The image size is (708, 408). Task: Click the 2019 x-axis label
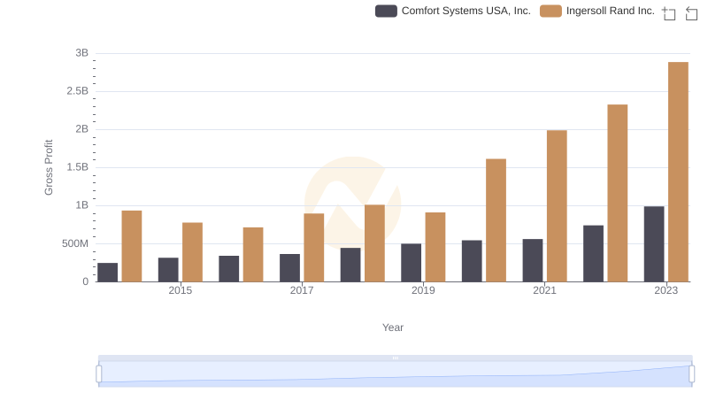coord(423,290)
